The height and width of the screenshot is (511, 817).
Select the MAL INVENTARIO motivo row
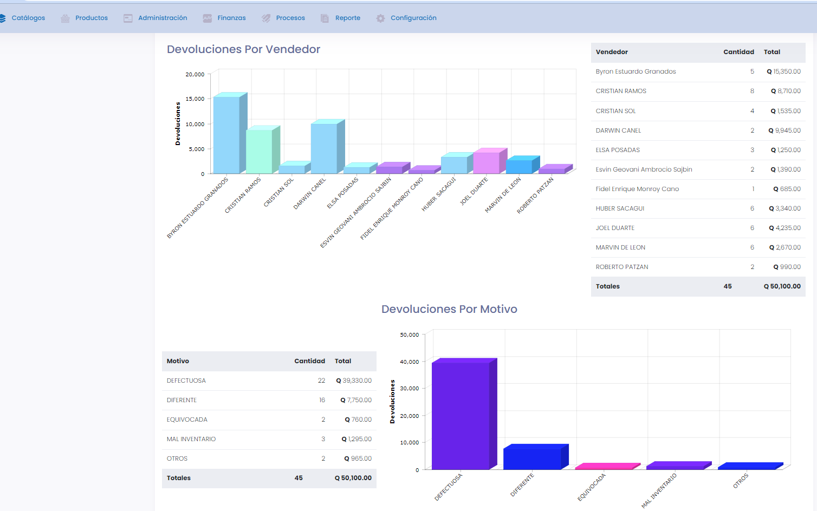pyautogui.click(x=269, y=439)
